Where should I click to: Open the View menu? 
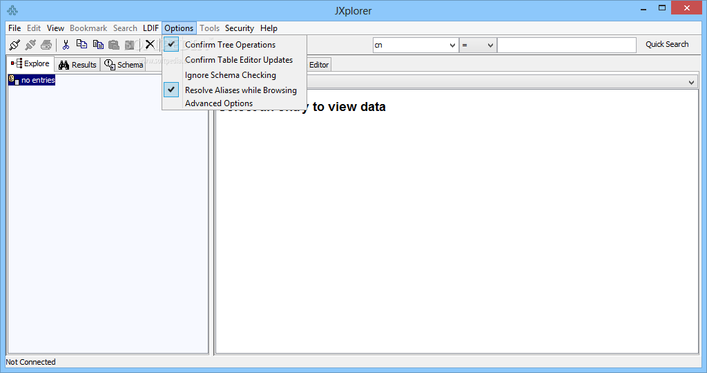coord(55,28)
